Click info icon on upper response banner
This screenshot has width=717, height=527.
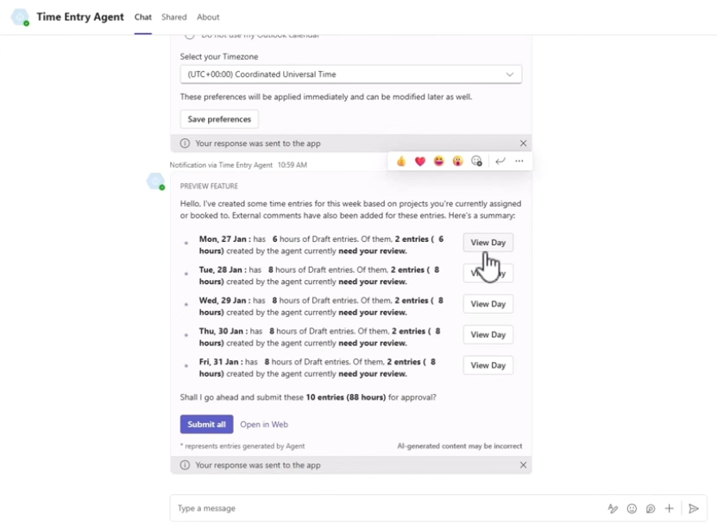pyautogui.click(x=185, y=143)
